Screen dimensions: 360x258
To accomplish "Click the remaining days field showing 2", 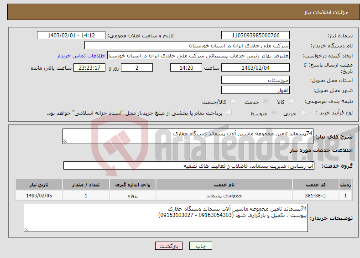I will pyautogui.click(x=137, y=67).
